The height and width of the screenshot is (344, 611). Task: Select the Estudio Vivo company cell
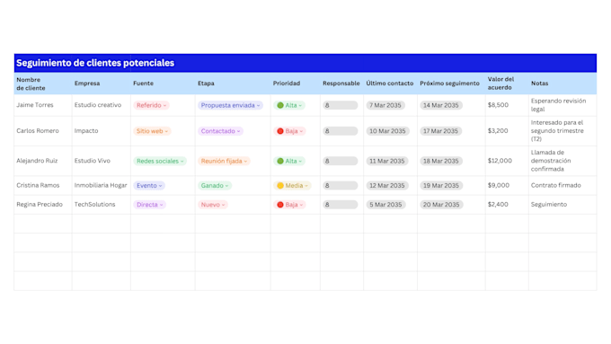(x=102, y=161)
